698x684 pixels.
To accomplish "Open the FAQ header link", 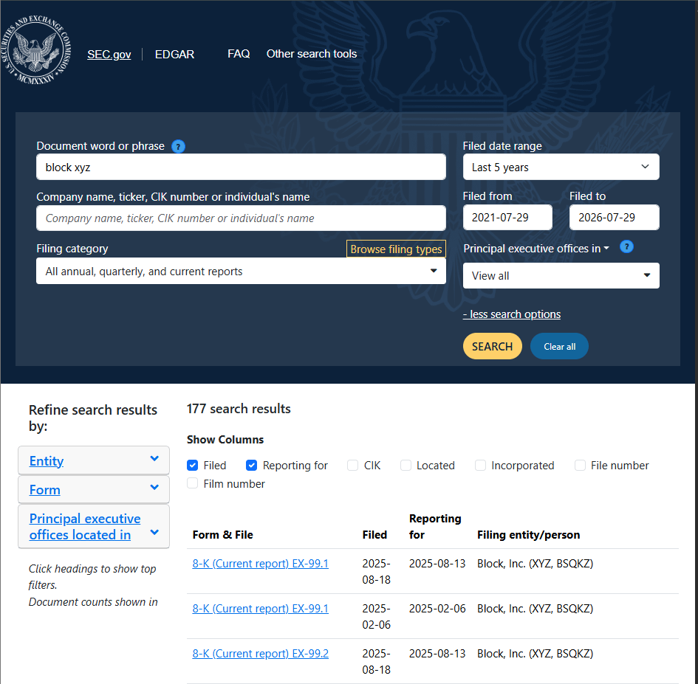I will tap(239, 54).
